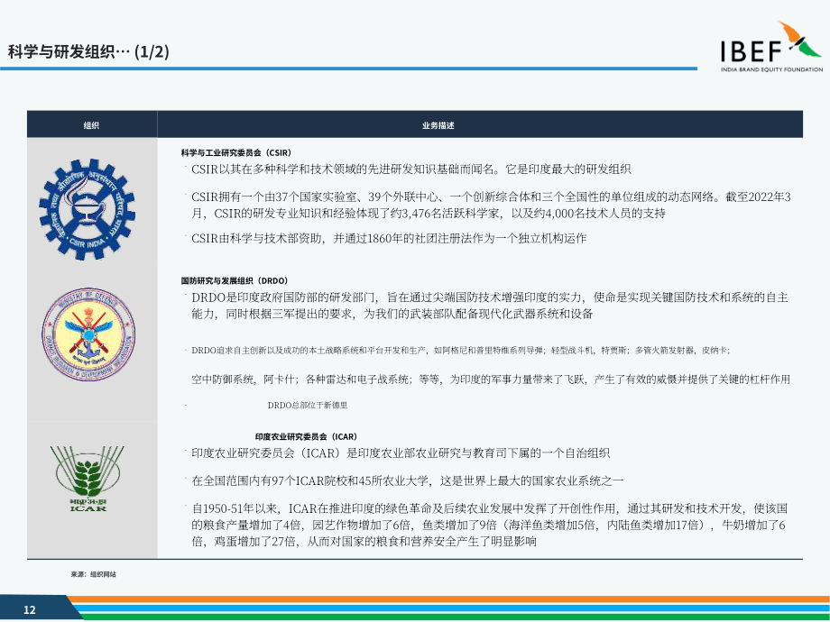Click the paragraph mentioning 37个国家实验室
This screenshot has height=622, width=830.
tap(491, 206)
